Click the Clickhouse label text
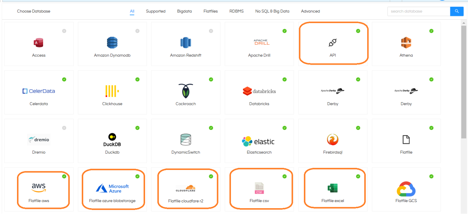Image resolution: width=468 pixels, height=219 pixels. (x=112, y=104)
